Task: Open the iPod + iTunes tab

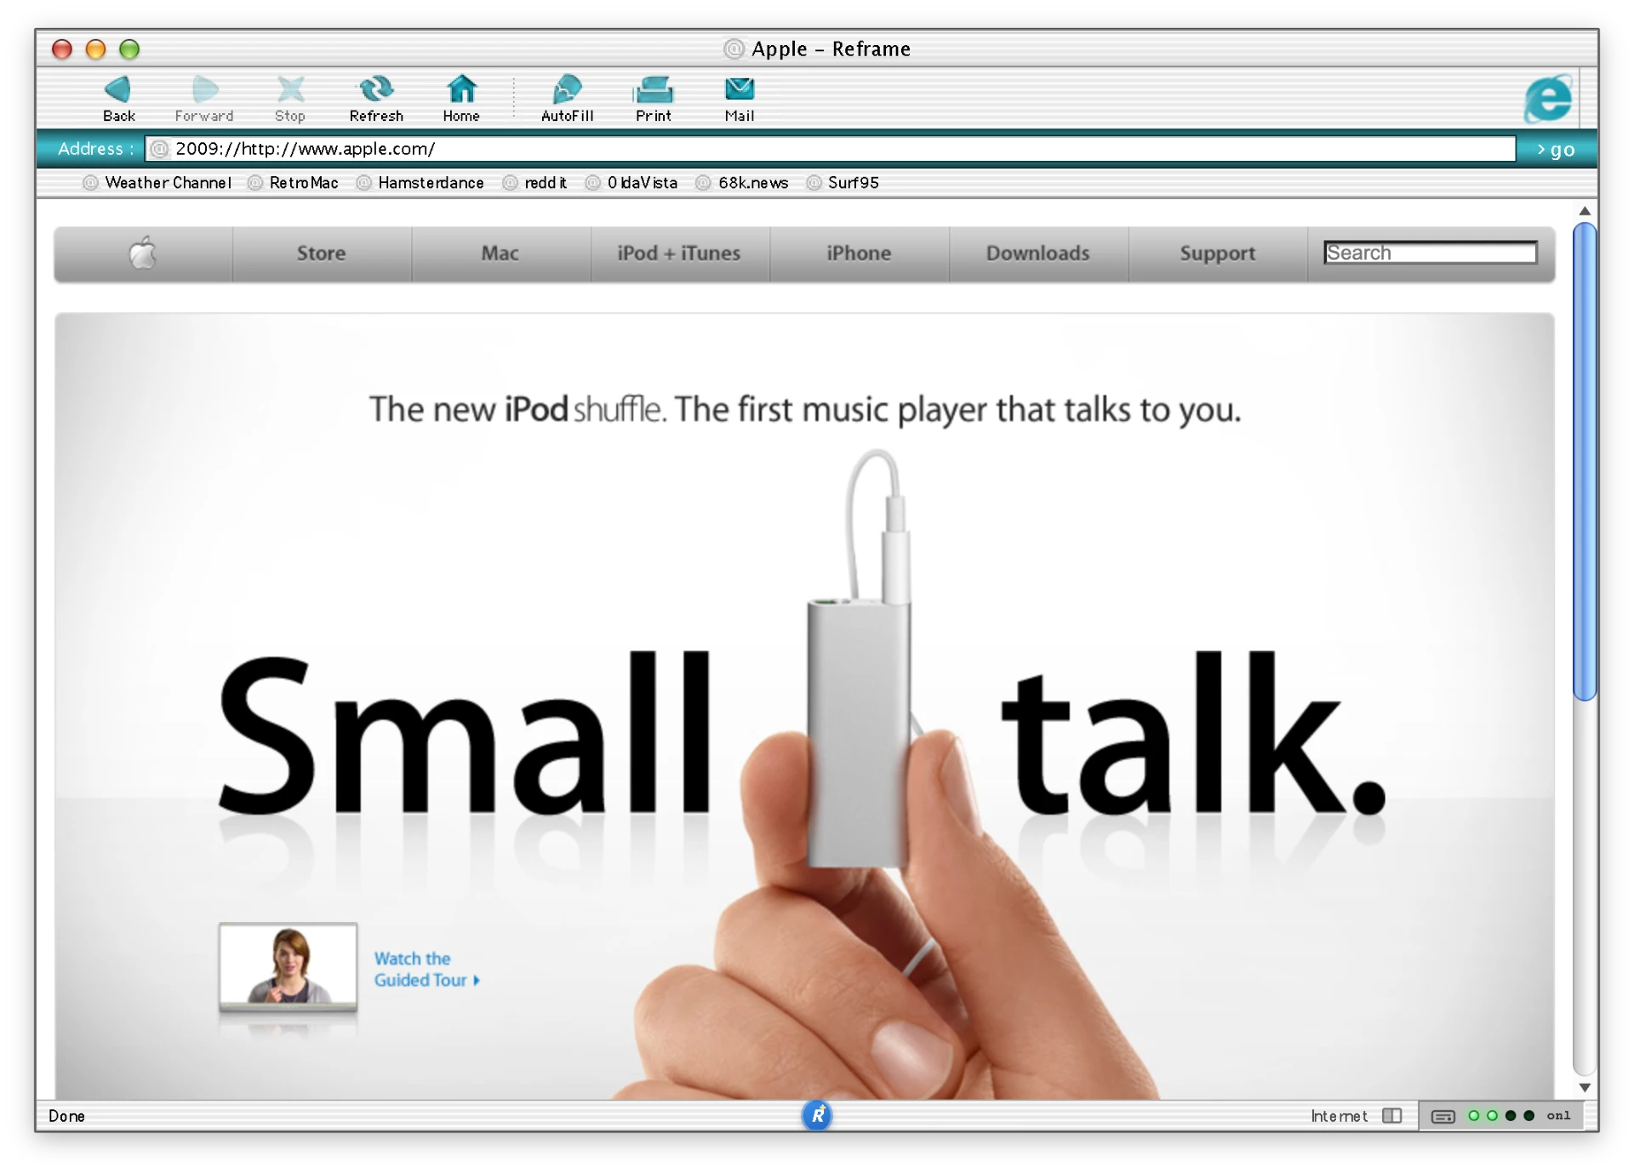Action: tap(679, 254)
